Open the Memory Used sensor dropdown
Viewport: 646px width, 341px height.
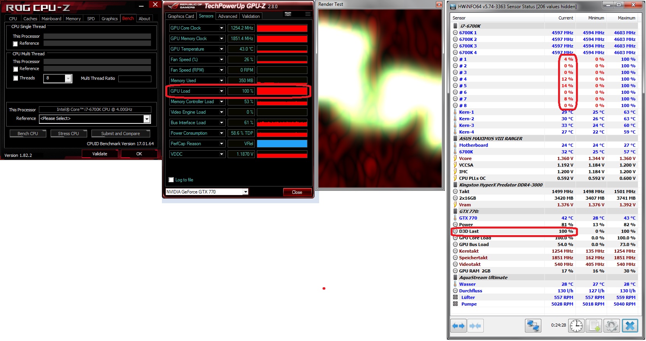click(x=221, y=81)
